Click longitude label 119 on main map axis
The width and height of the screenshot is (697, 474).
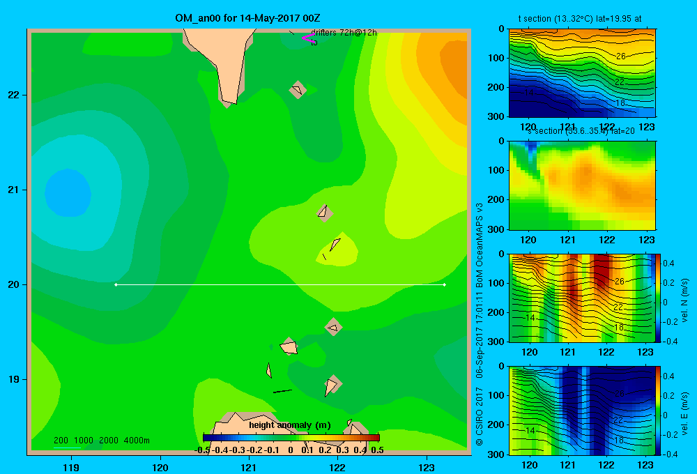pyautogui.click(x=71, y=467)
